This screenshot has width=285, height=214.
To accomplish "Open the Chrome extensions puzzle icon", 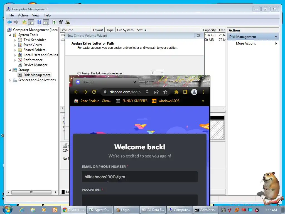I will point(176,92).
